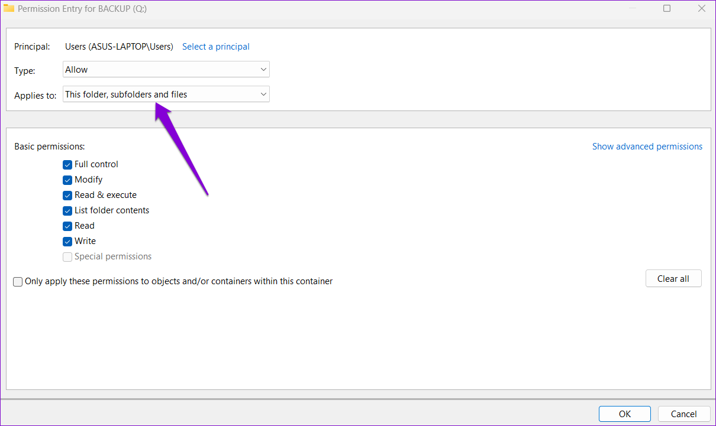This screenshot has width=716, height=426.
Task: Toggle List folder contents checkbox
Action: 67,211
